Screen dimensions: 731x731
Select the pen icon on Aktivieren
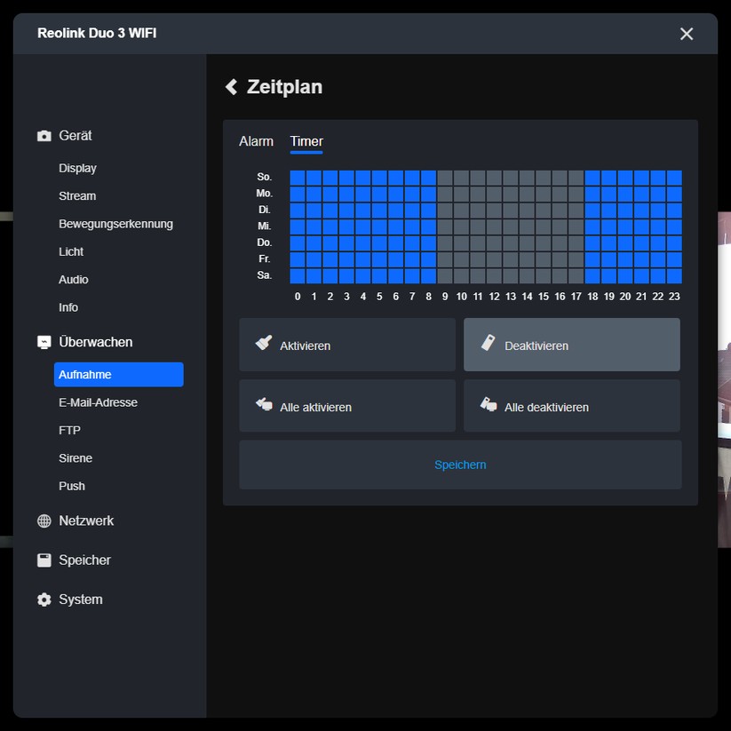(262, 343)
